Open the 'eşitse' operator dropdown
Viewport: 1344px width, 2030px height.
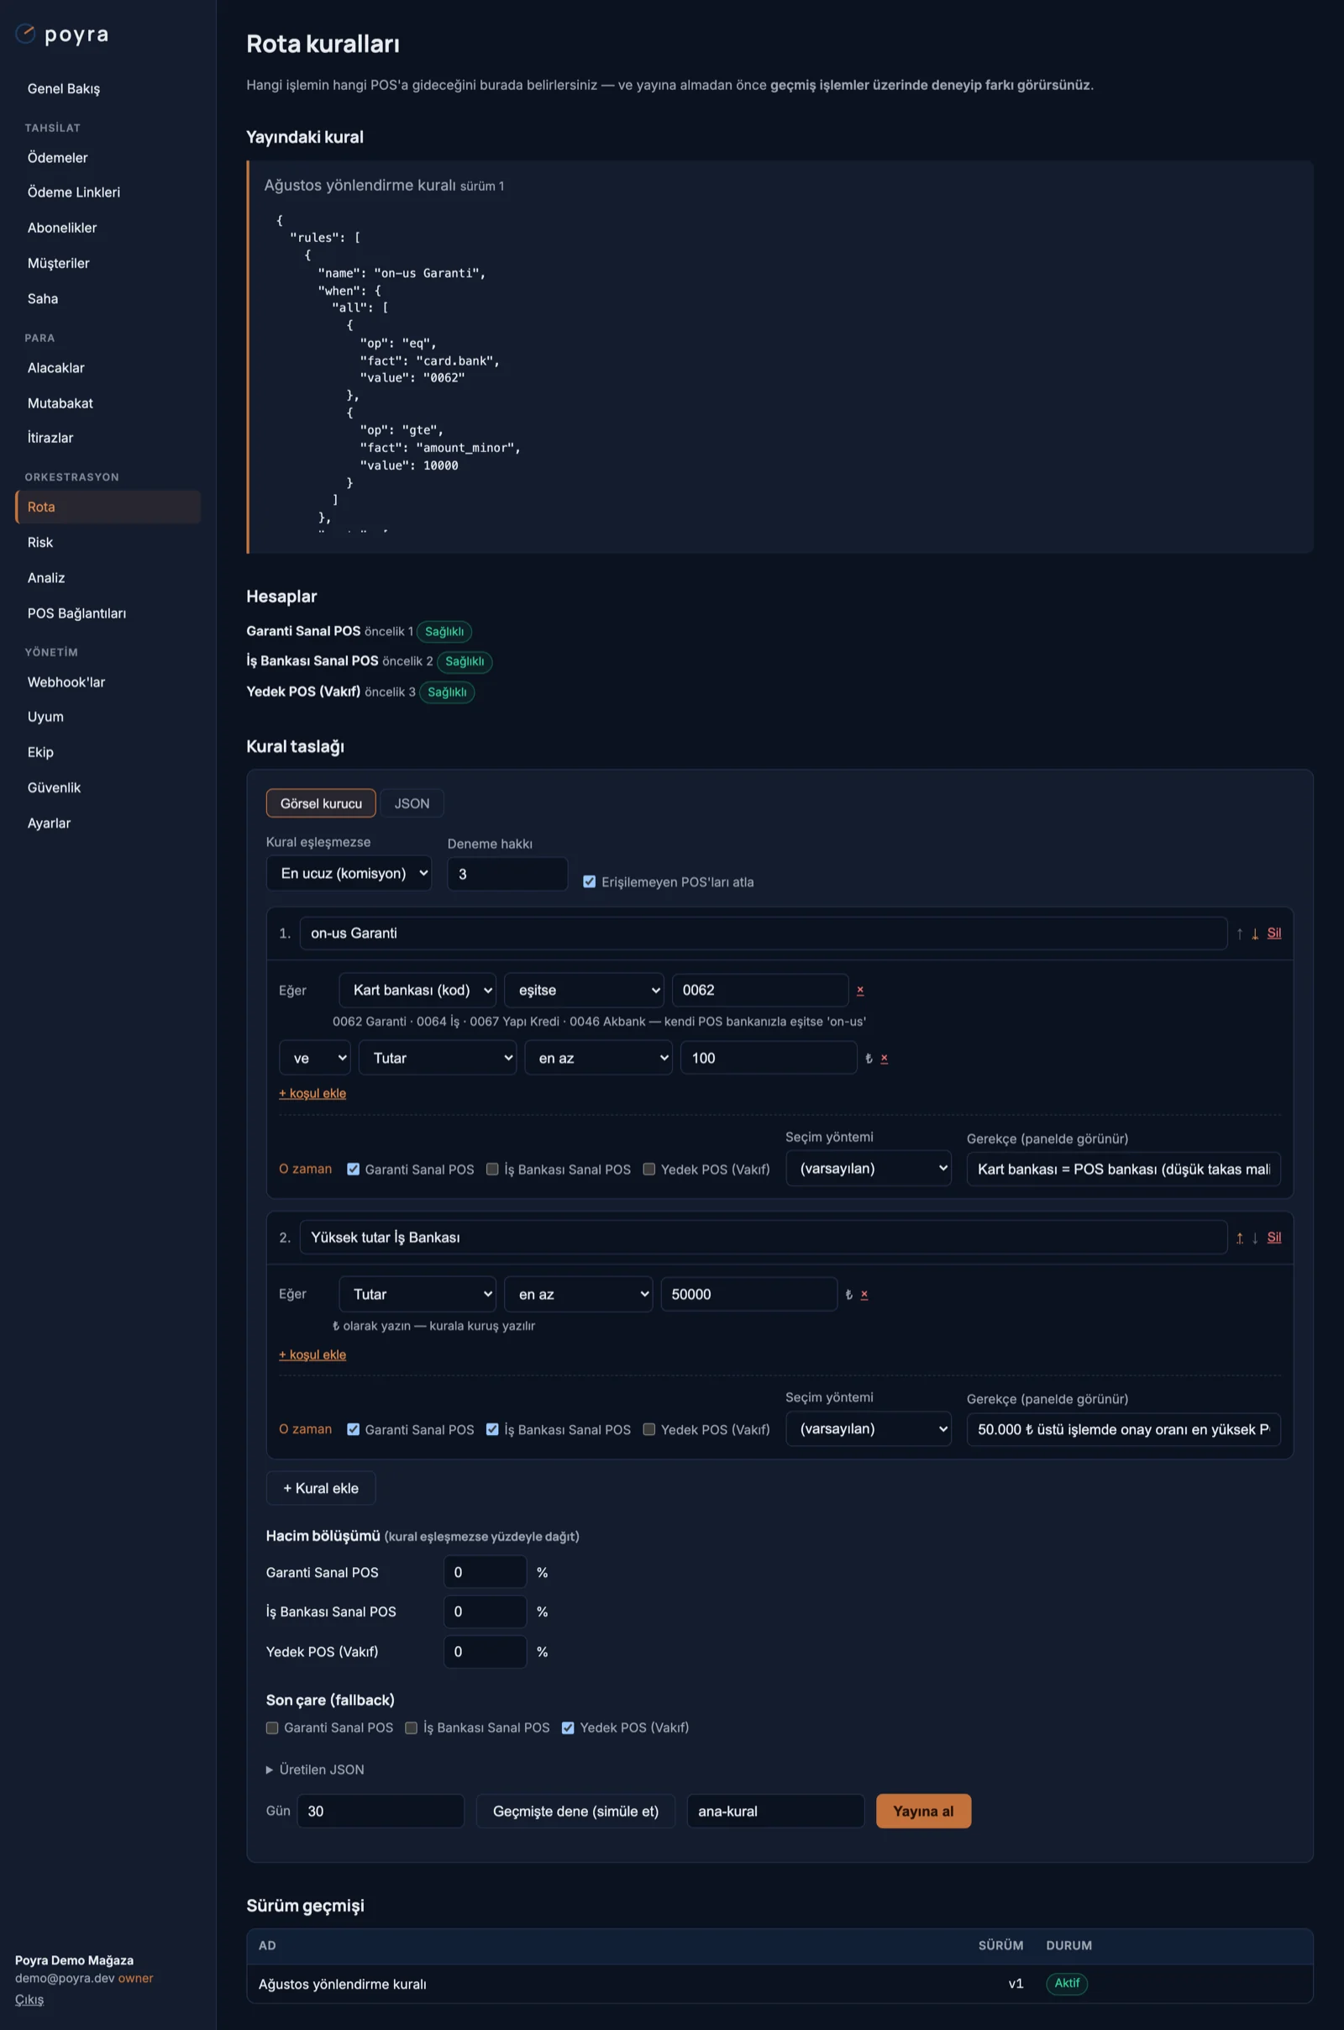click(584, 990)
